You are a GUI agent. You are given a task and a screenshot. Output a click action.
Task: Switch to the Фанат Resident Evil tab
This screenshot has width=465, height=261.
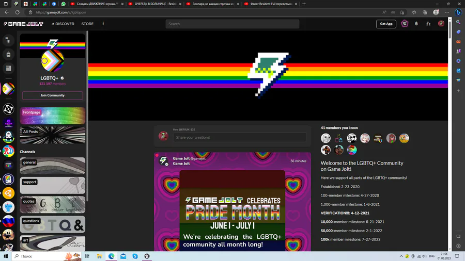coord(270,4)
